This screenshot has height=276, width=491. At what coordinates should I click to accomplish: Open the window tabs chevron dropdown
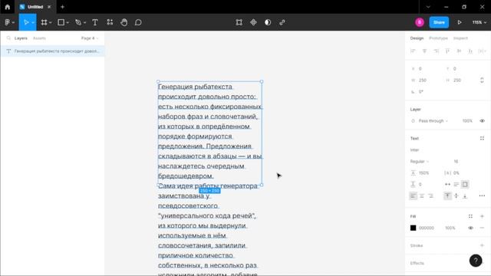[428, 7]
